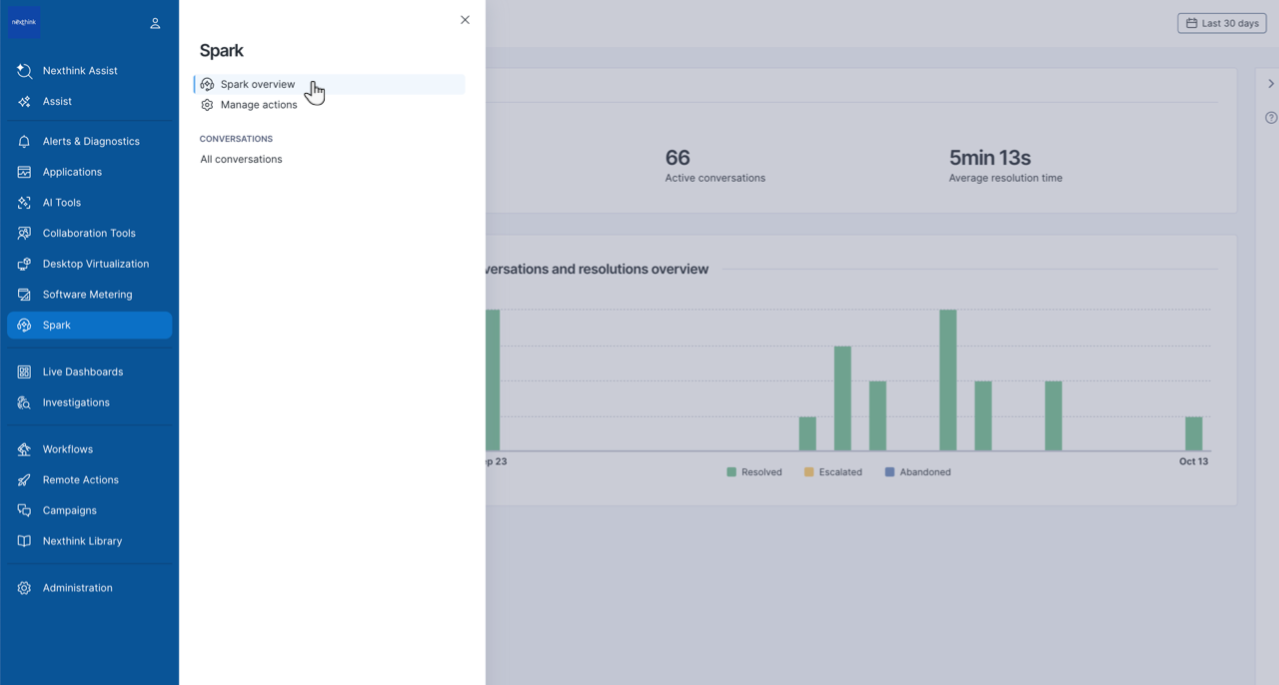This screenshot has height=685, width=1279.
Task: Go to Live Dashboards
Action: [82, 372]
